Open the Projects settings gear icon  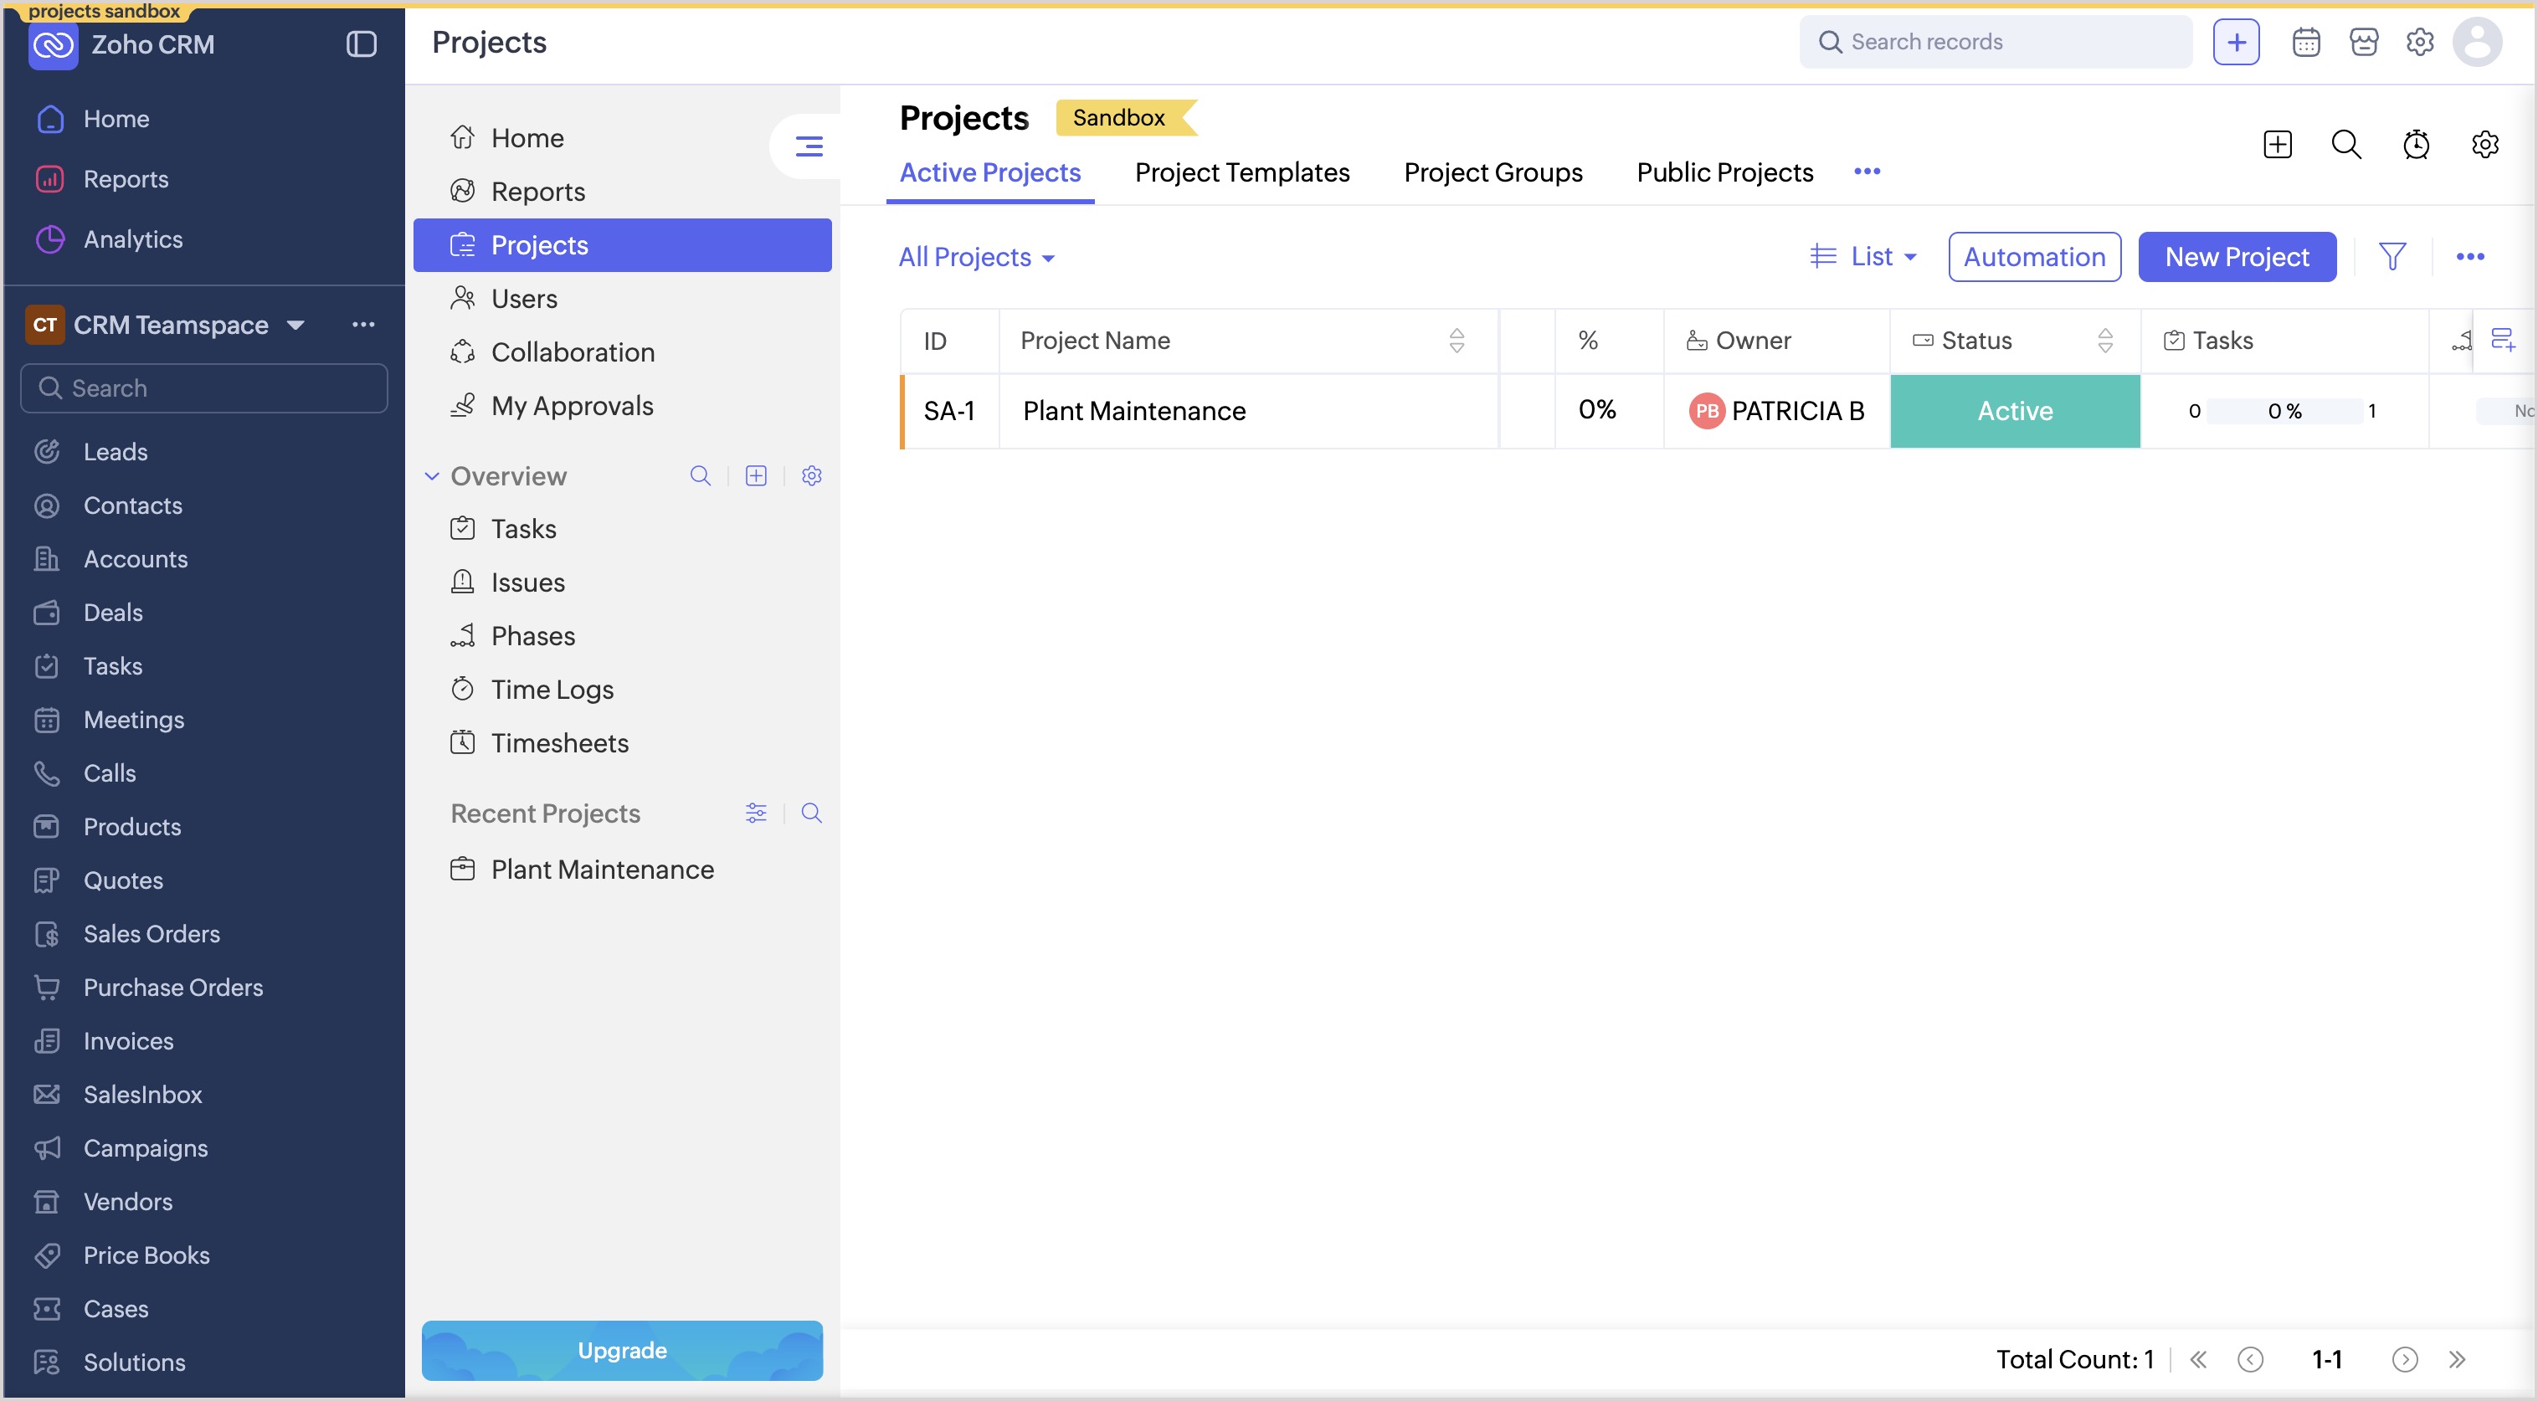[2486, 145]
